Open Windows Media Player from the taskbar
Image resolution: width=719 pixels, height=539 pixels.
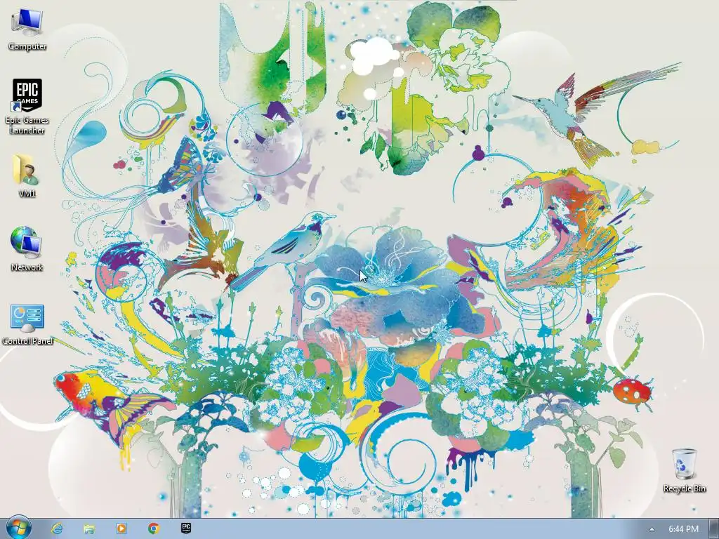click(x=121, y=528)
